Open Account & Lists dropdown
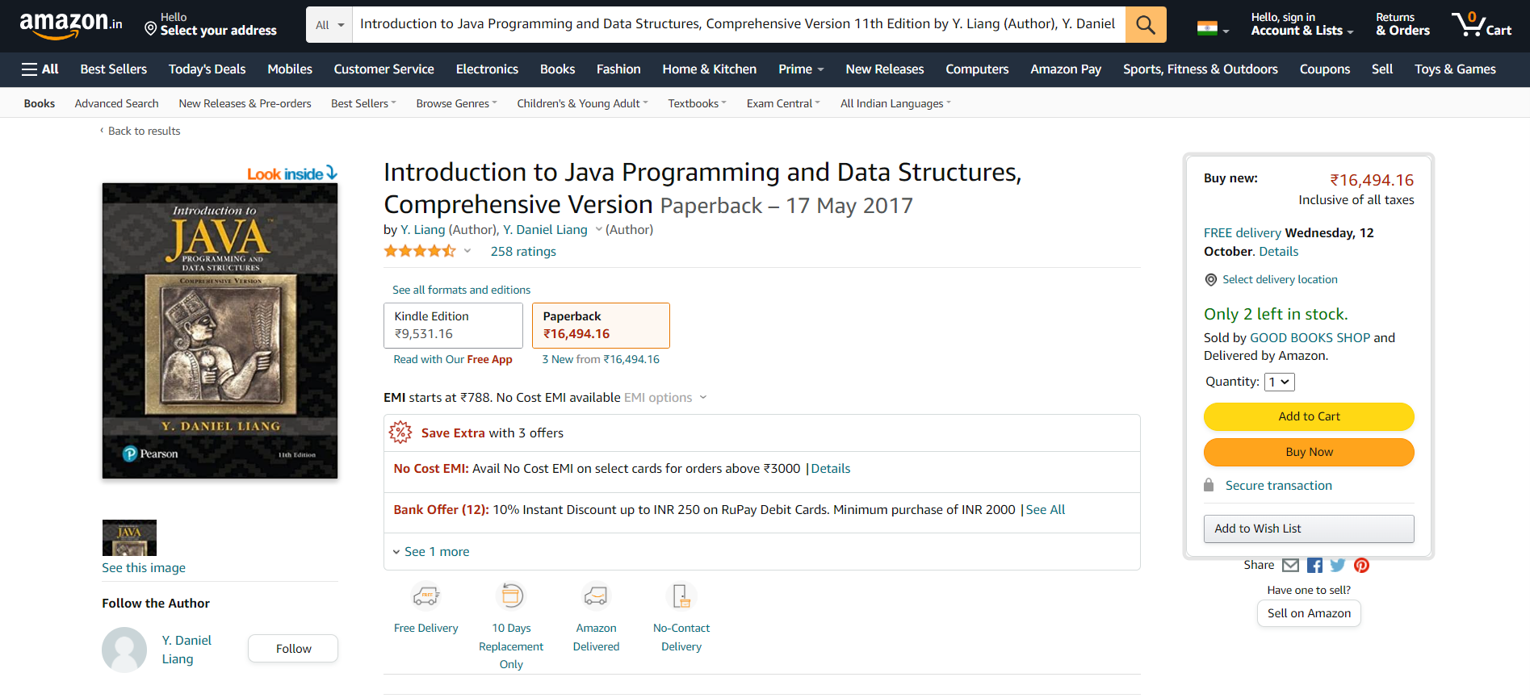 point(1303,24)
